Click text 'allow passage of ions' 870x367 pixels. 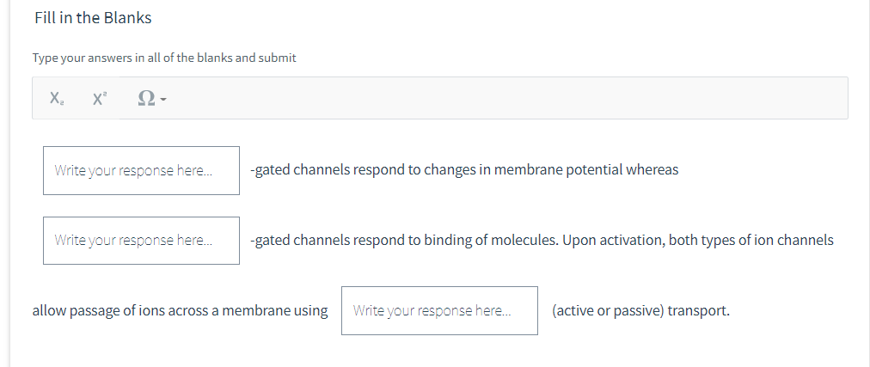[x=100, y=310]
